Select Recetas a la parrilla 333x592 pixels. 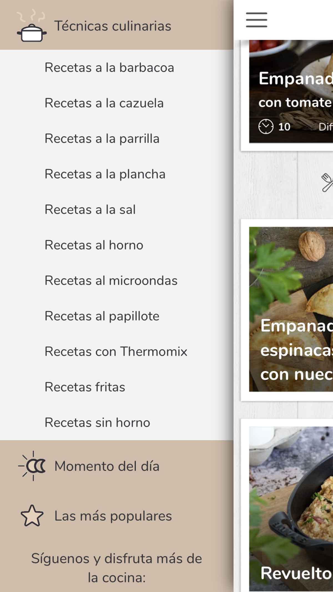tap(102, 139)
